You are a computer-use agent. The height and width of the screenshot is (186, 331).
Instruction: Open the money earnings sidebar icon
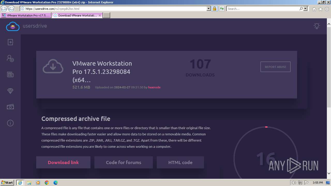10,107
